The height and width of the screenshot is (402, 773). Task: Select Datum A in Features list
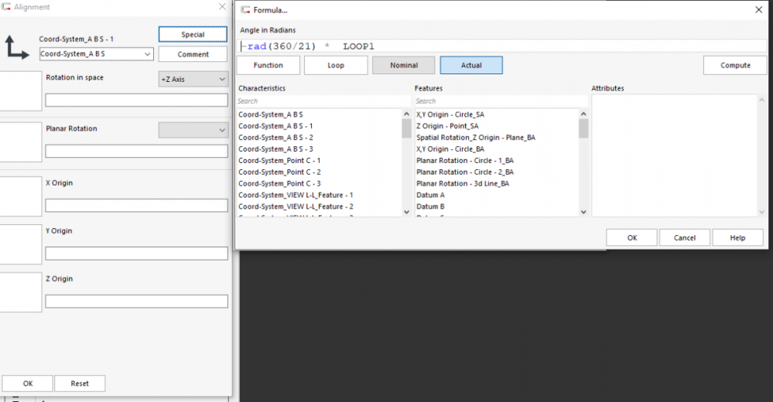click(x=430, y=195)
